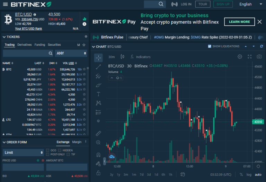Open the Limit order type dropdown
The image size is (266, 182).
23,153
